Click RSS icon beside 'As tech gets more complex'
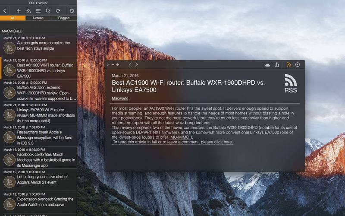The height and width of the screenshot is (216, 345). tap(9, 48)
